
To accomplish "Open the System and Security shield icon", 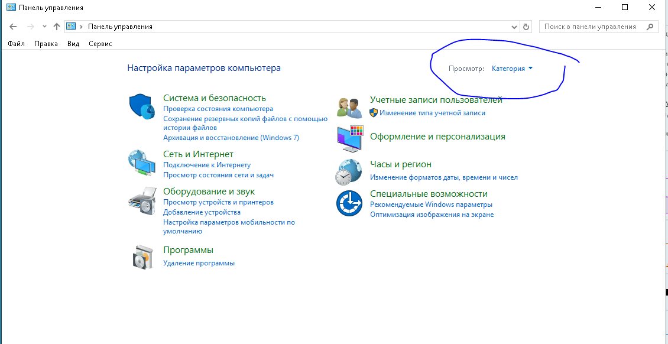I will point(141,106).
